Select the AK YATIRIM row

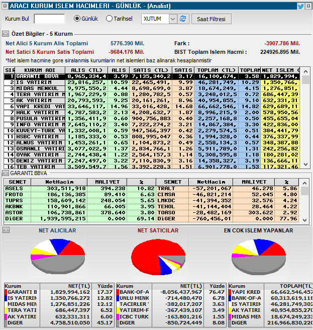[x=152, y=101]
